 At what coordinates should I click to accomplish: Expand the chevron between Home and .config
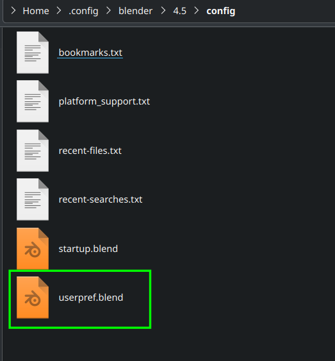(x=59, y=11)
